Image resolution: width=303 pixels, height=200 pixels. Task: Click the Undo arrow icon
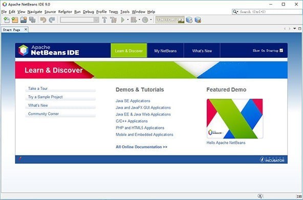click(x=43, y=20)
